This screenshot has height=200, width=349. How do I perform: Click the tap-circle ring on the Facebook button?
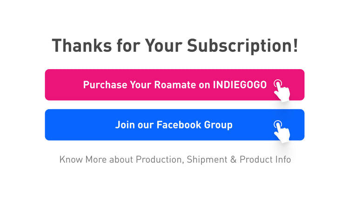click(x=278, y=124)
